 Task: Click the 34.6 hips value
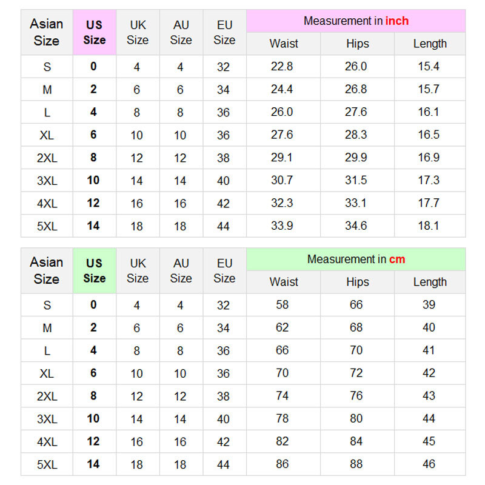pos(356,226)
